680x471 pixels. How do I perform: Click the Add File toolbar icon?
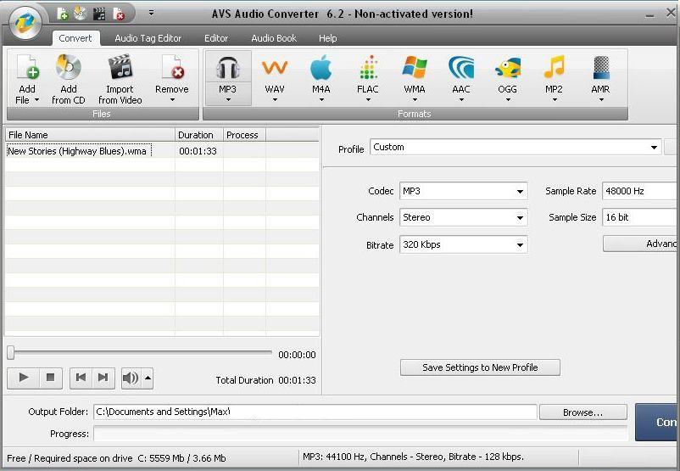[x=27, y=68]
